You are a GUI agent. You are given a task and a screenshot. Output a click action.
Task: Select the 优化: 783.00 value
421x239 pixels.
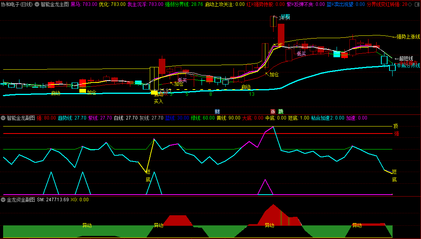(x=112, y=4)
